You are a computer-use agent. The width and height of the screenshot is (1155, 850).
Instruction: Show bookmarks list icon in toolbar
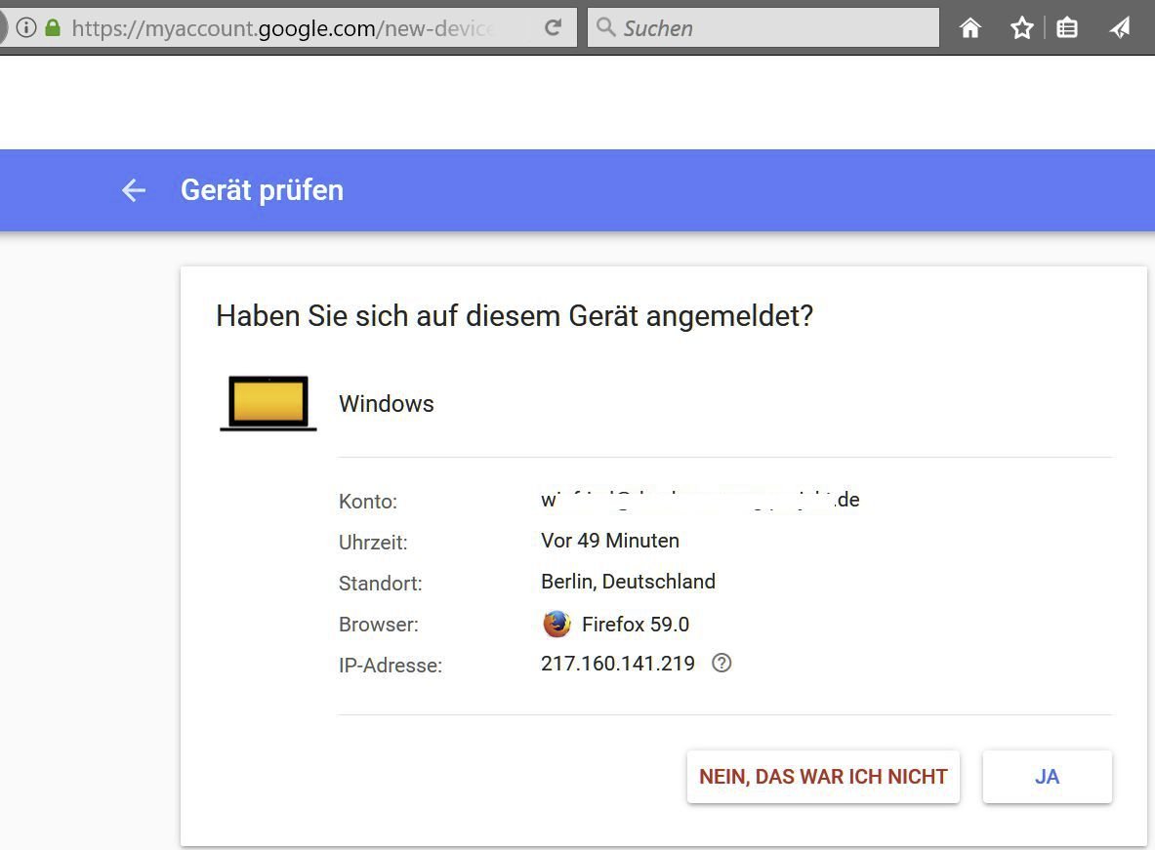(1067, 28)
